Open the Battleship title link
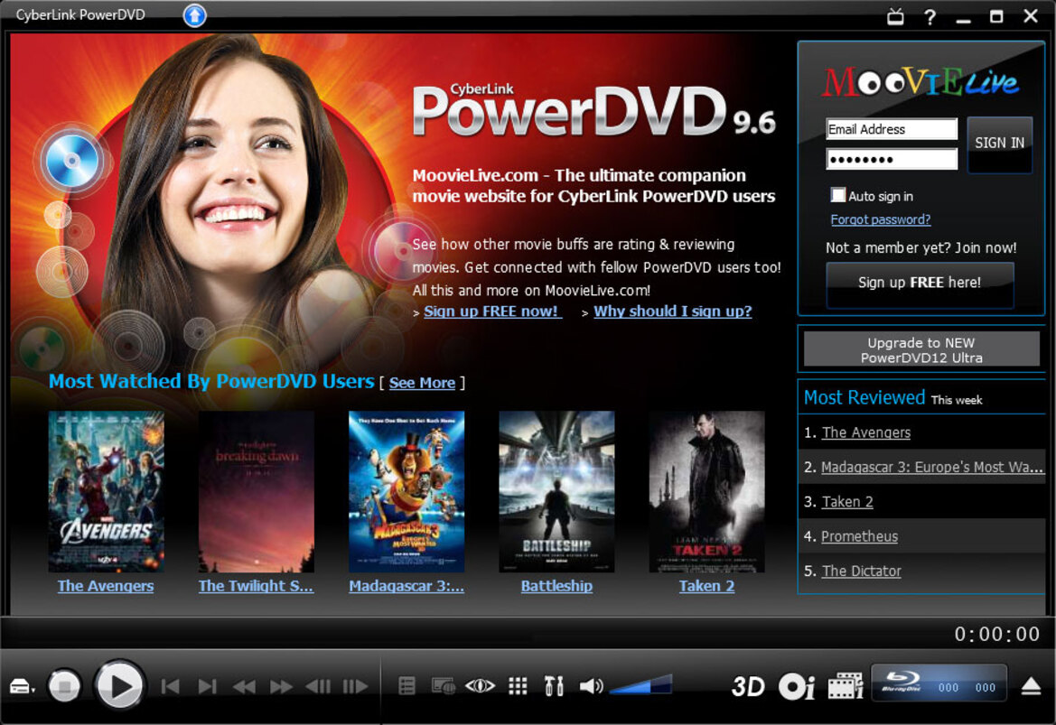The height and width of the screenshot is (725, 1056). click(x=557, y=586)
